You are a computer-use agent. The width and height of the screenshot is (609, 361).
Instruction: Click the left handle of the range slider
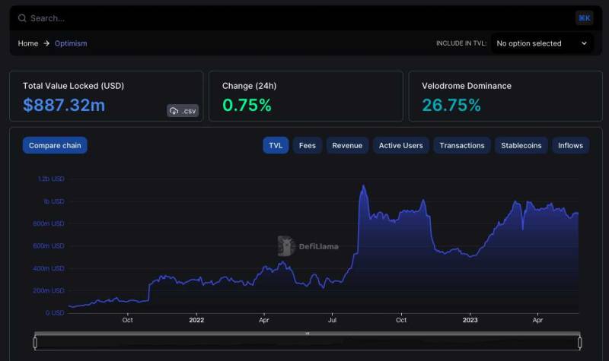coord(35,343)
